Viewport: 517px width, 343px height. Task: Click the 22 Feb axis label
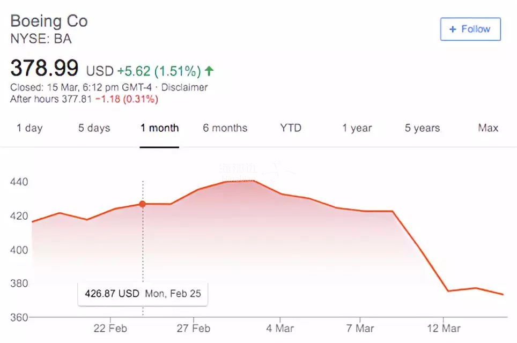(x=110, y=328)
